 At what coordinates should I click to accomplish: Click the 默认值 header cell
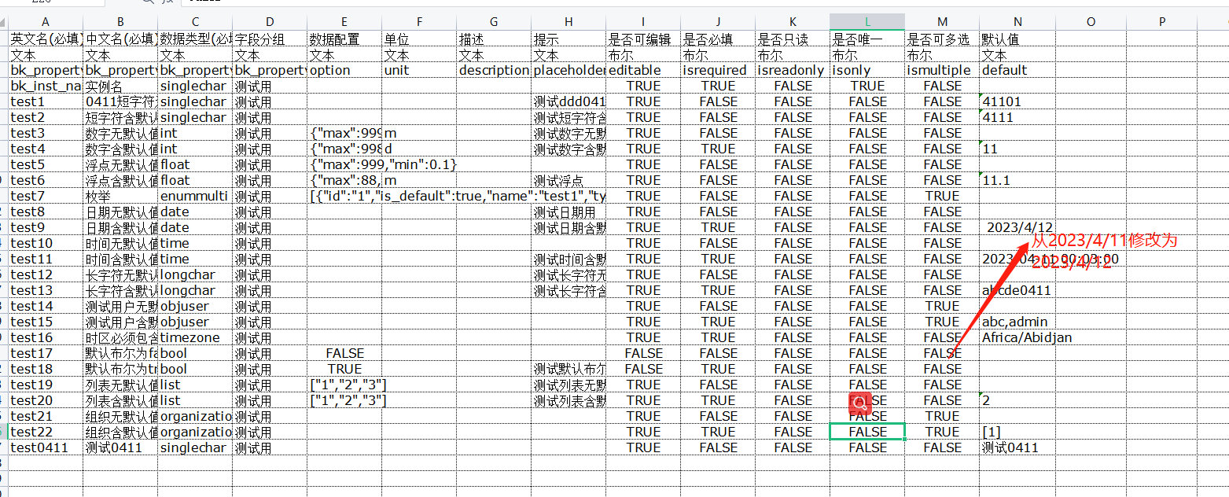[x=1017, y=39]
